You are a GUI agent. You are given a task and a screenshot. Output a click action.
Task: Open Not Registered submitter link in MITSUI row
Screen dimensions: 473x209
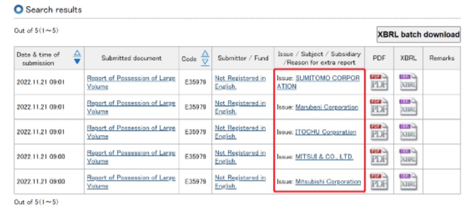240,157
